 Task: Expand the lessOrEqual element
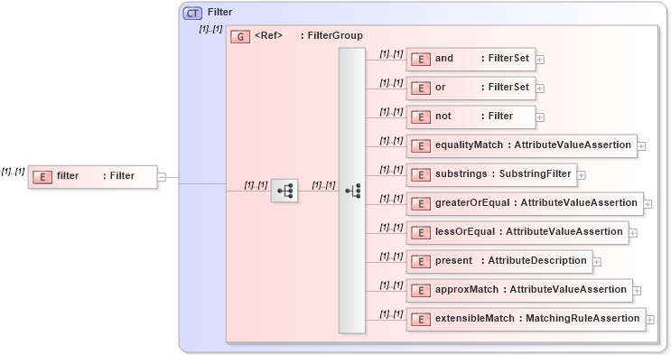click(633, 233)
